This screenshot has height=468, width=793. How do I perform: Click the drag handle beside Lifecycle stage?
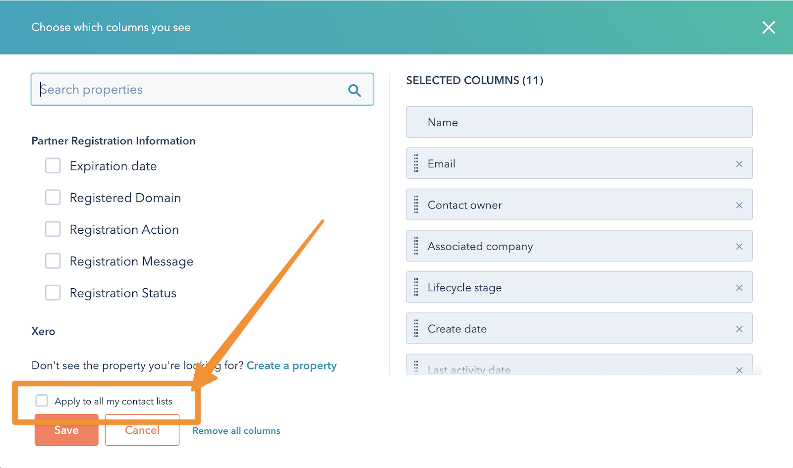point(416,287)
